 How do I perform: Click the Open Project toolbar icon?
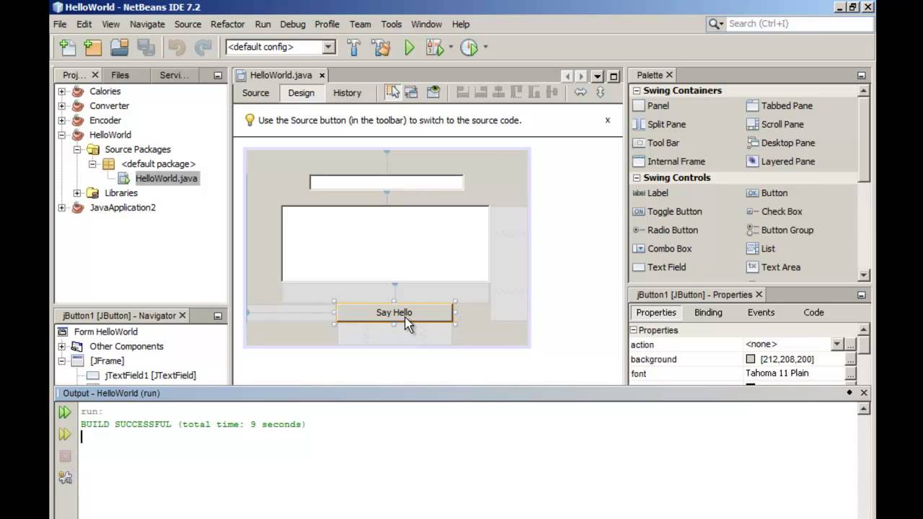pos(119,48)
